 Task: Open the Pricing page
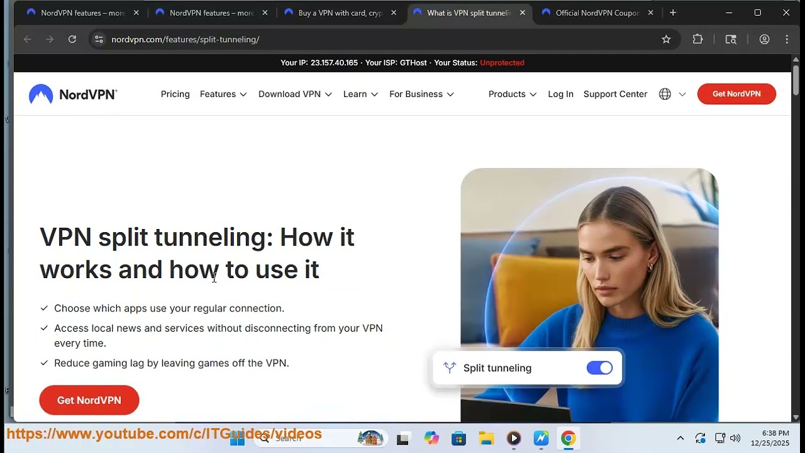point(175,94)
